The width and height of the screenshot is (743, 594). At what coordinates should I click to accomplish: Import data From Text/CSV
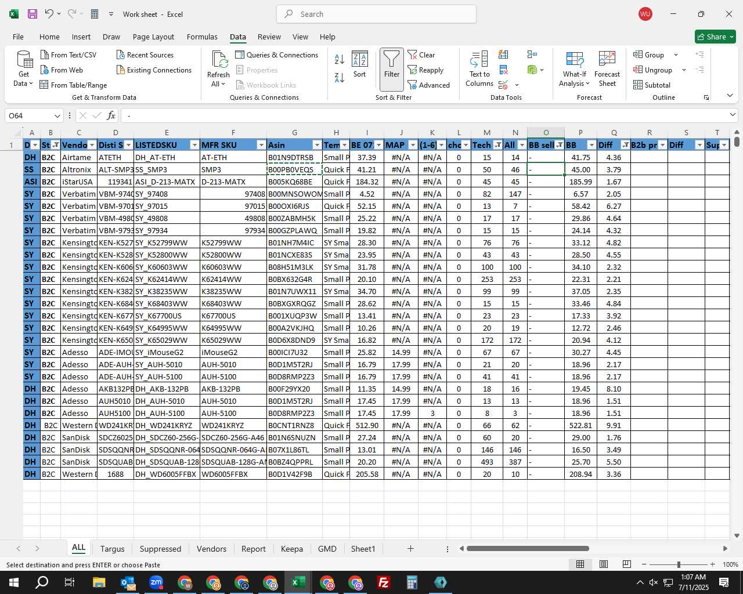tap(68, 55)
